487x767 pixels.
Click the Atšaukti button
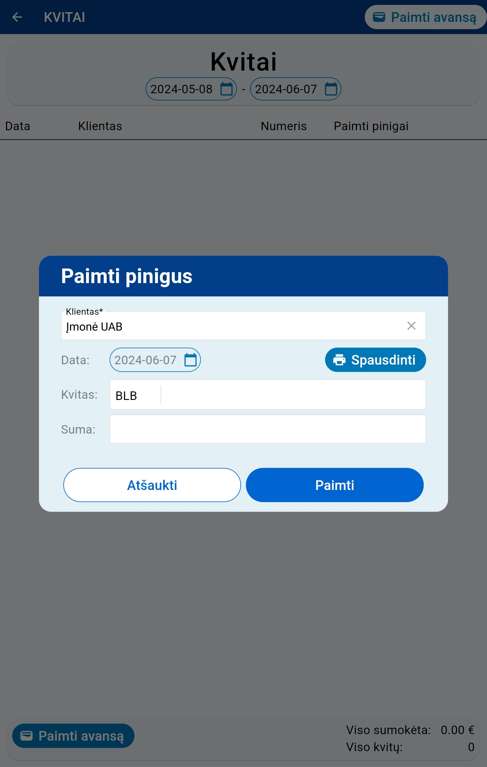tap(152, 485)
